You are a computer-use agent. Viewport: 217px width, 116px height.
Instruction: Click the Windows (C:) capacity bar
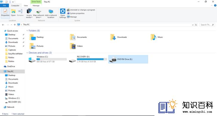52,59
